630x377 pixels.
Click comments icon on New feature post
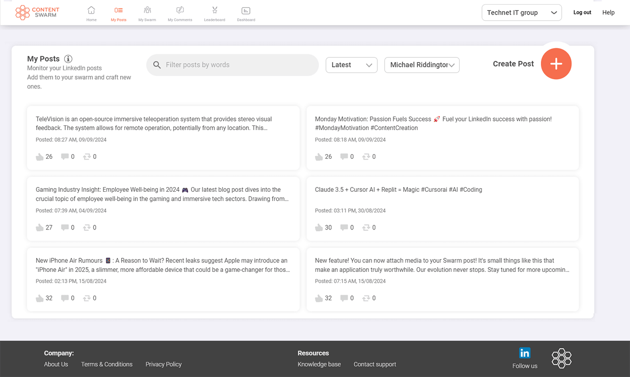pyautogui.click(x=344, y=298)
